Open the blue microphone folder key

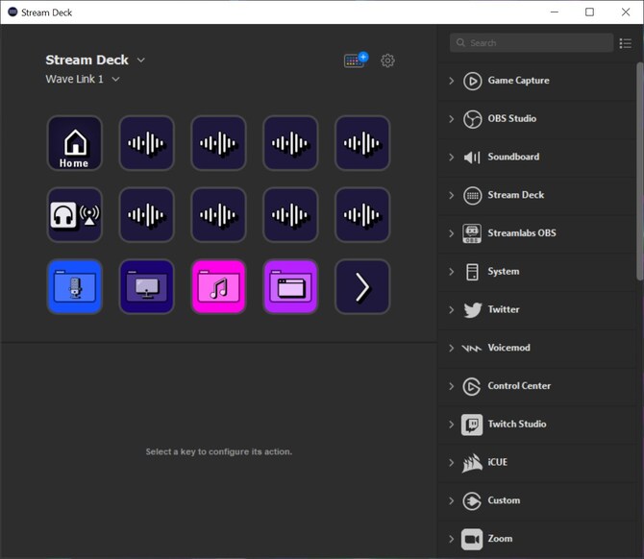tap(75, 286)
